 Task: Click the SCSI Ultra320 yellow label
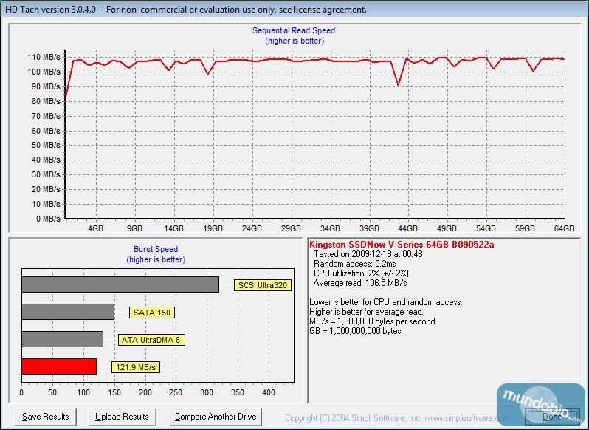pos(263,285)
